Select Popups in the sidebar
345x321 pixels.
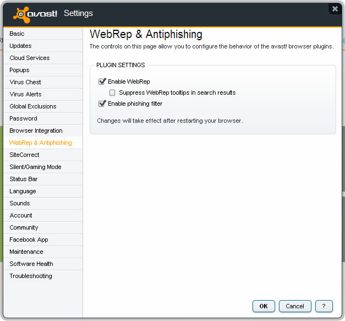(43, 70)
